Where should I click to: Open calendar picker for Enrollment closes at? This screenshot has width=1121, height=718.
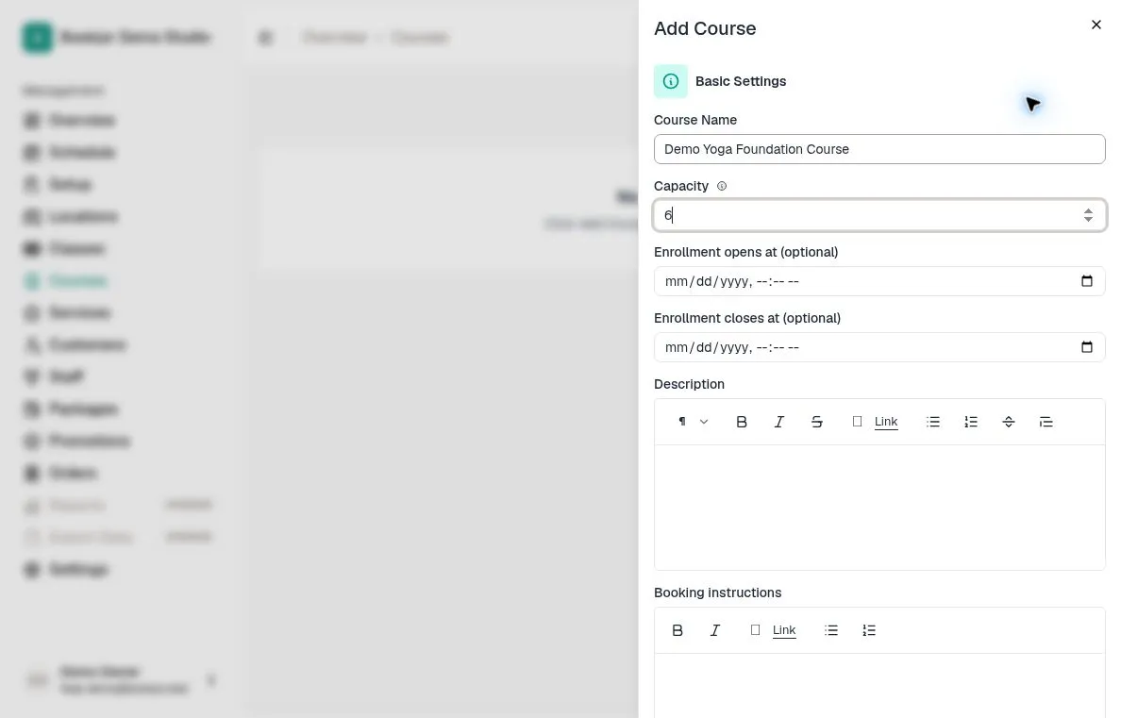point(1087,347)
